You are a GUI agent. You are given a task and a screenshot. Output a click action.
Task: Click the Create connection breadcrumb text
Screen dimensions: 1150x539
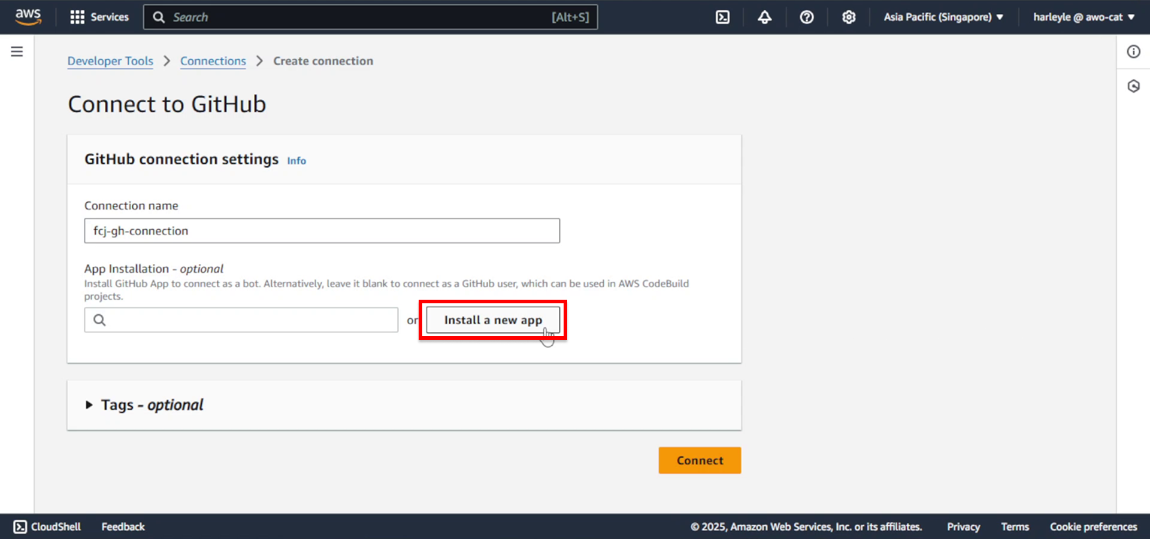click(323, 61)
